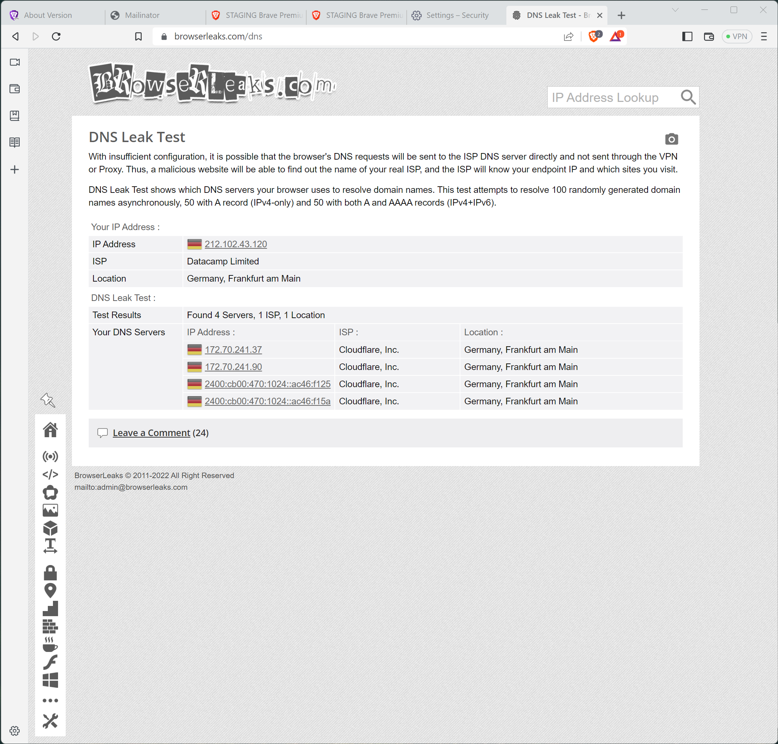Take a page screenshot with the camera icon
Screen dimensions: 778x744
click(x=672, y=139)
